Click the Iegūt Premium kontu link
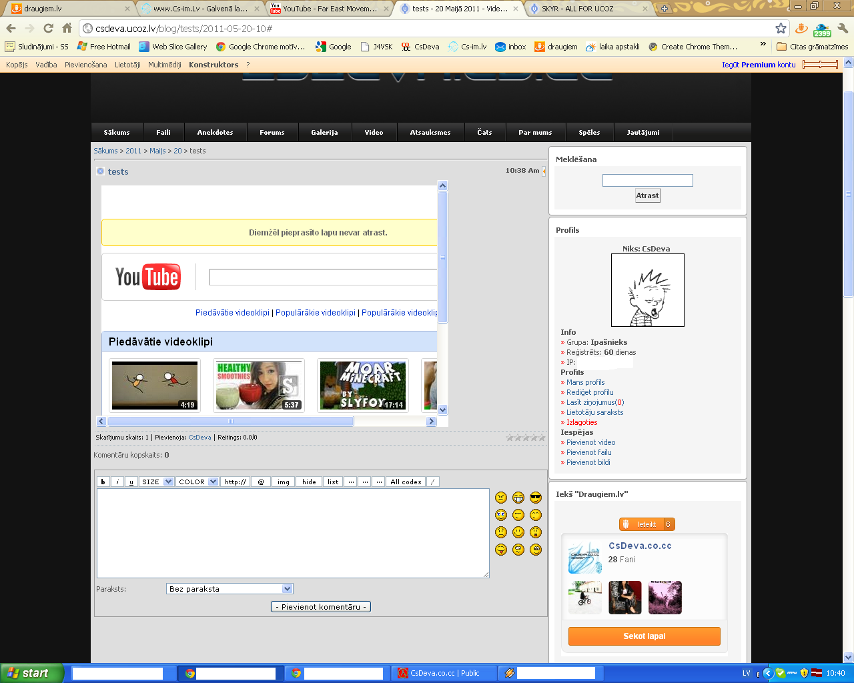Viewport: 854px width, 683px height. pyautogui.click(x=759, y=65)
